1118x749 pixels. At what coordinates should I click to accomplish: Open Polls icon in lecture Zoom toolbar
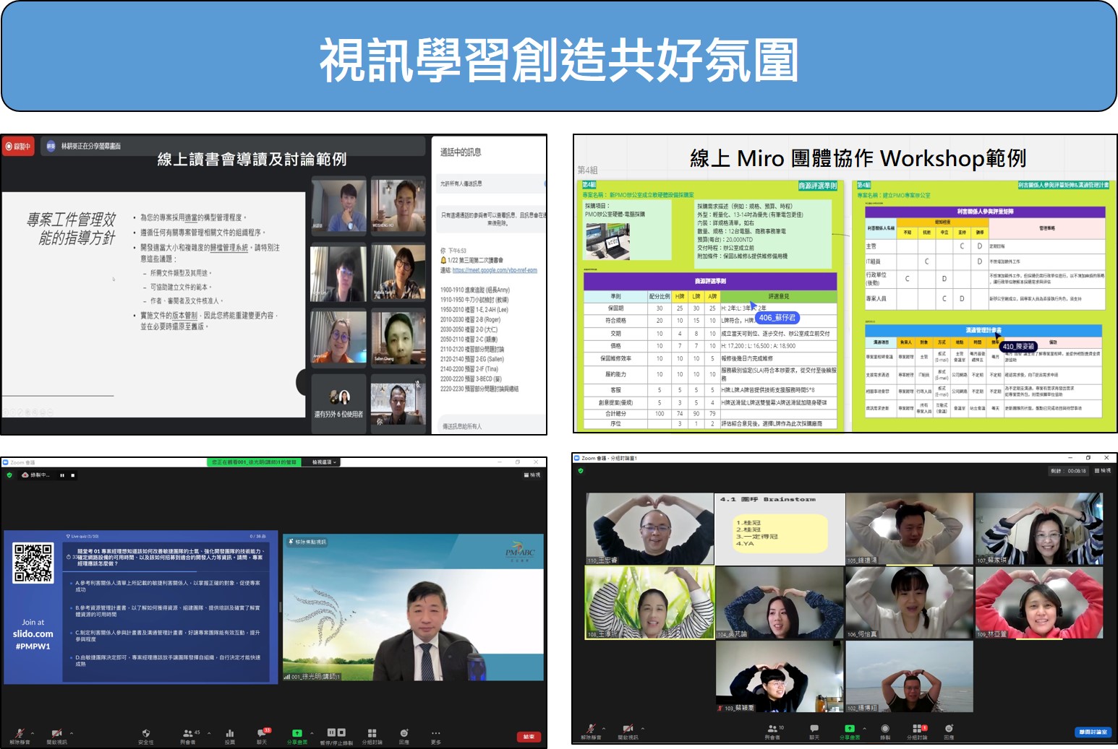click(x=230, y=734)
